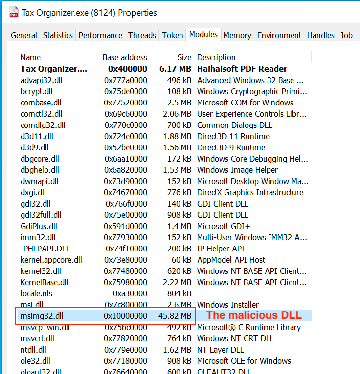Screen dimensions: 360x374
Task: Switch to the Threads tab
Action: [x=142, y=35]
